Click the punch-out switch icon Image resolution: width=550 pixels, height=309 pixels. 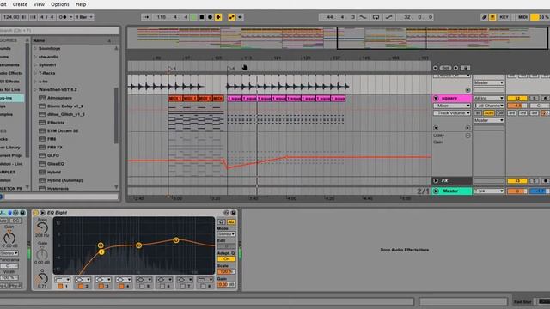coord(388,17)
